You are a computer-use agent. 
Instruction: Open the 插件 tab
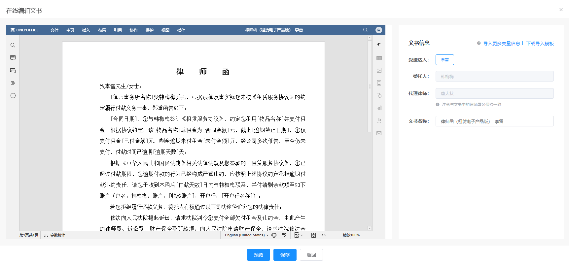[181, 30]
